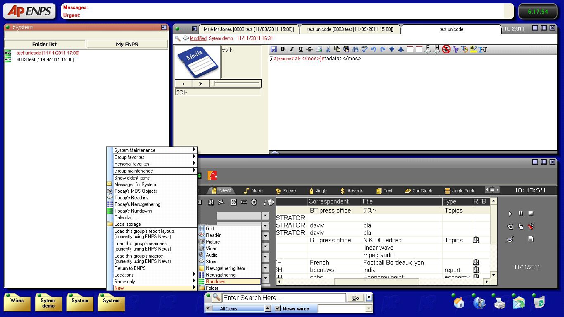
Task: Click the Print icon in editor toolbar
Action: 319,49
